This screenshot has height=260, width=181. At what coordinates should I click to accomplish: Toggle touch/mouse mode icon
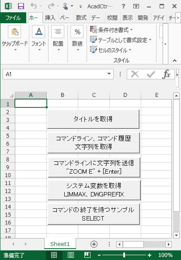[x=66, y=6]
